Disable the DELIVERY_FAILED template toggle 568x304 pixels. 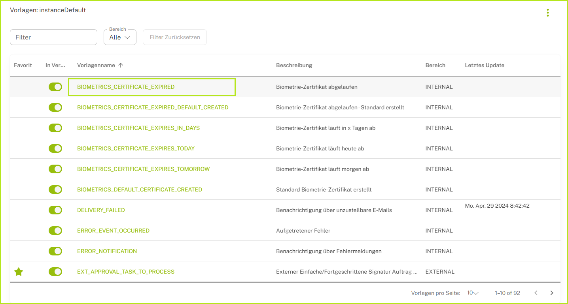coord(55,210)
